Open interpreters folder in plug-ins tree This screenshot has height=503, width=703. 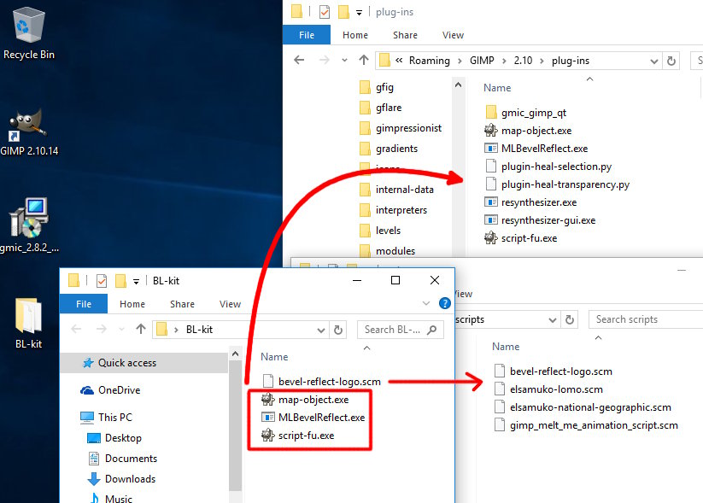[x=394, y=210]
